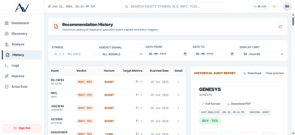Click HORIZON: SHORT tag
The image size is (295, 135).
[259, 112]
